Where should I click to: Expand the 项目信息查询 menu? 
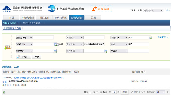click(x=10, y=23)
